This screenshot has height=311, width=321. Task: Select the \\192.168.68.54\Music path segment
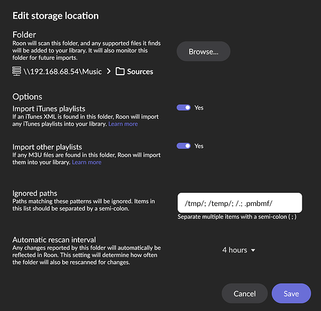click(x=63, y=72)
